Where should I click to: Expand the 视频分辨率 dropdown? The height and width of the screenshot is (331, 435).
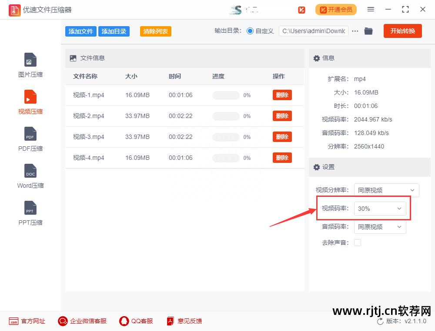[386, 190]
